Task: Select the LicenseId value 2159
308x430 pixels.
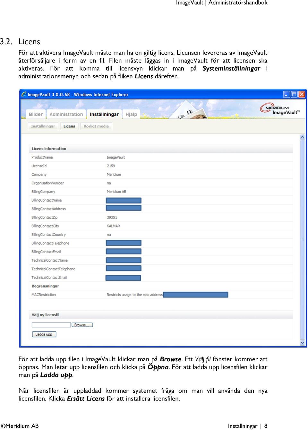Action: [111, 166]
